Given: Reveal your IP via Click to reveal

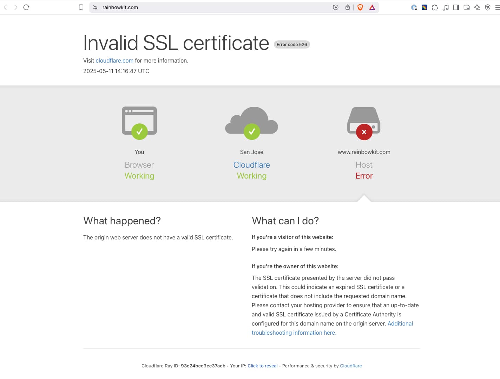Looking at the screenshot, I should coord(262,366).
